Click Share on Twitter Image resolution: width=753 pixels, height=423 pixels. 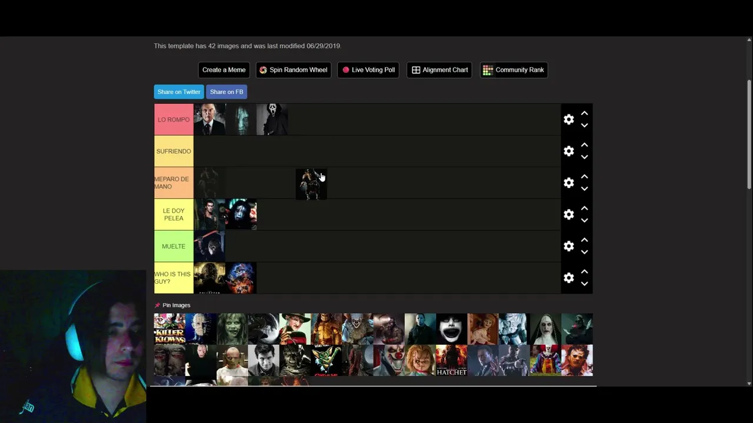tap(179, 92)
